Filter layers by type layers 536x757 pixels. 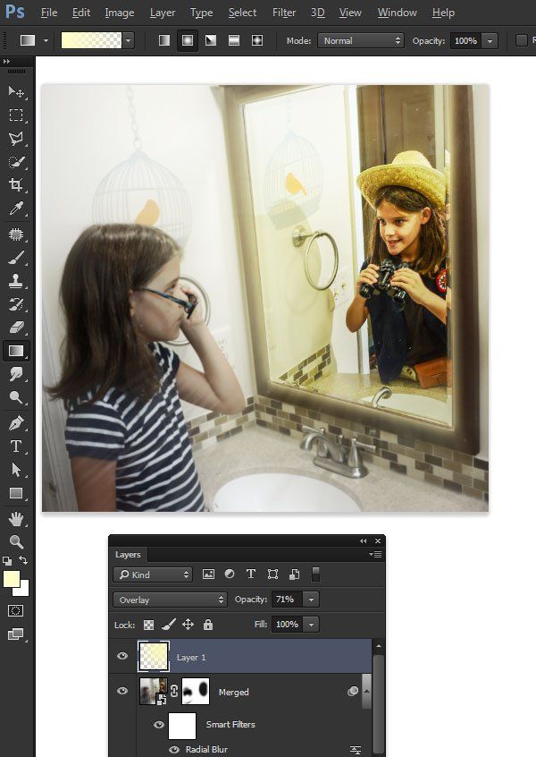pyautogui.click(x=251, y=574)
